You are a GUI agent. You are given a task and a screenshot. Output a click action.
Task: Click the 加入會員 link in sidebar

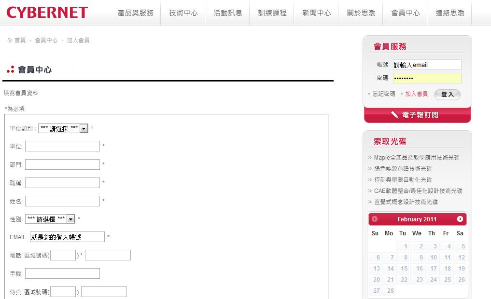(x=416, y=94)
